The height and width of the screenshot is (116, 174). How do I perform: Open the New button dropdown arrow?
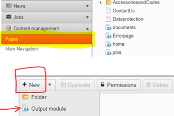click(x=50, y=85)
